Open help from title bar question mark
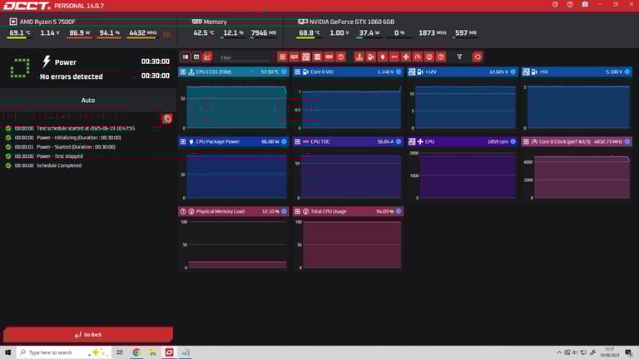 (x=570, y=4)
